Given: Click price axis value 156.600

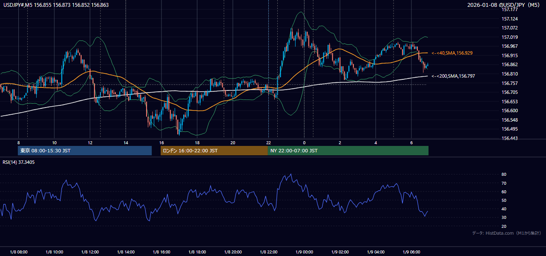Looking at the screenshot, I should point(509,111).
